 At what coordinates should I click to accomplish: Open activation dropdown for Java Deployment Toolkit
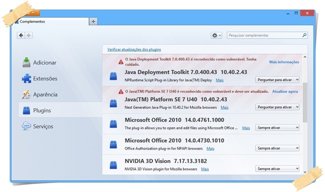click(277, 80)
